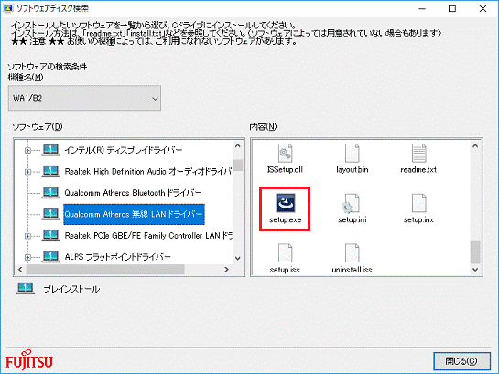Select the layout.bin file icon
Image resolution: width=499 pixels, height=374 pixels.
(352, 153)
